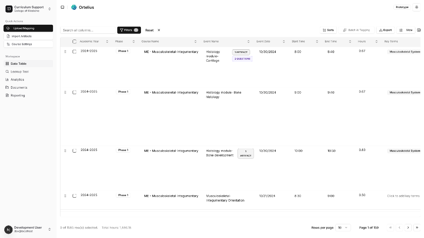The width and height of the screenshot is (424, 238).
Task: Check the Histology module-Cartilage row checkbox
Action: 75,51
